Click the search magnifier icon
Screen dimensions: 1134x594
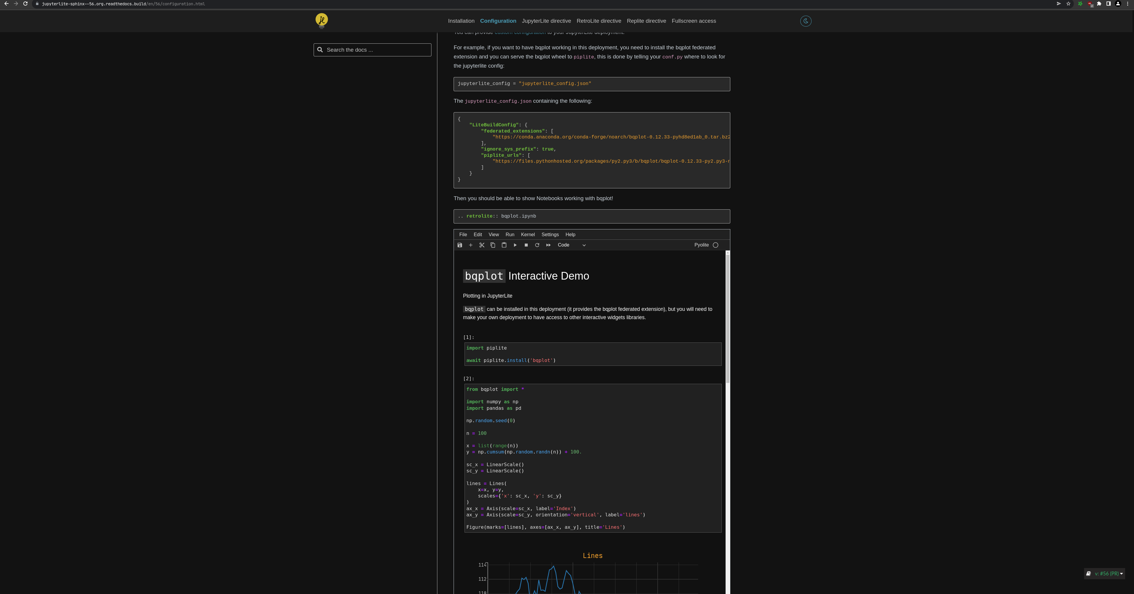pyautogui.click(x=320, y=50)
